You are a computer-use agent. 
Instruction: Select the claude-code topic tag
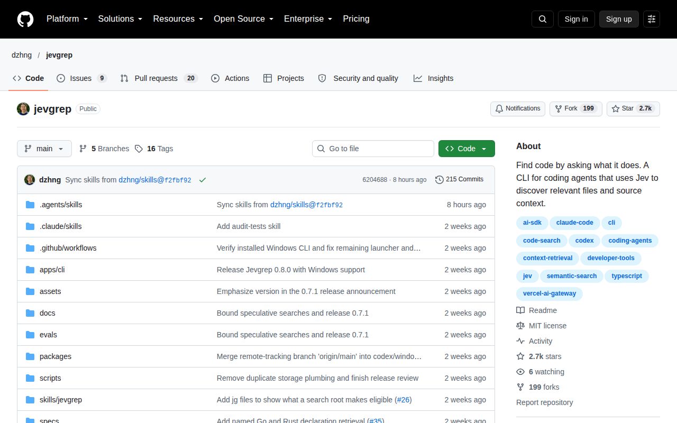click(574, 223)
